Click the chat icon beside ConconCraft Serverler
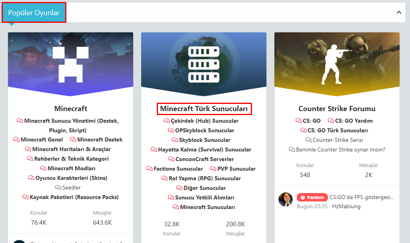 (x=171, y=159)
